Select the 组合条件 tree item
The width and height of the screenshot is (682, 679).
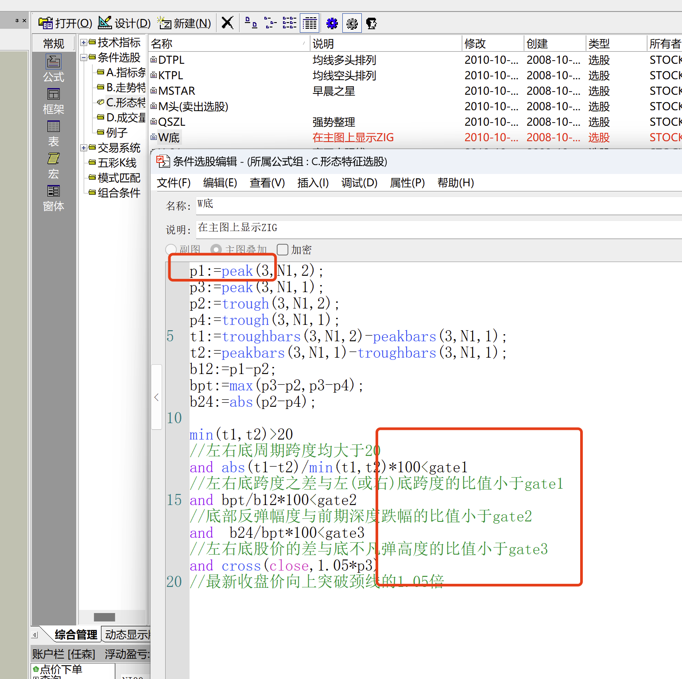point(119,193)
